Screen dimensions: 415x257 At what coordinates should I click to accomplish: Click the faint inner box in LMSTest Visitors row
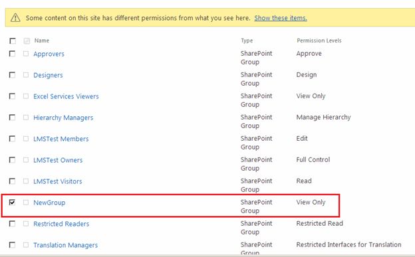click(26, 181)
